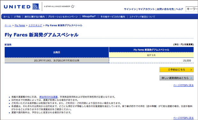
Task: Click the departure date 2013年7月19日 cell
Action: click(57, 61)
